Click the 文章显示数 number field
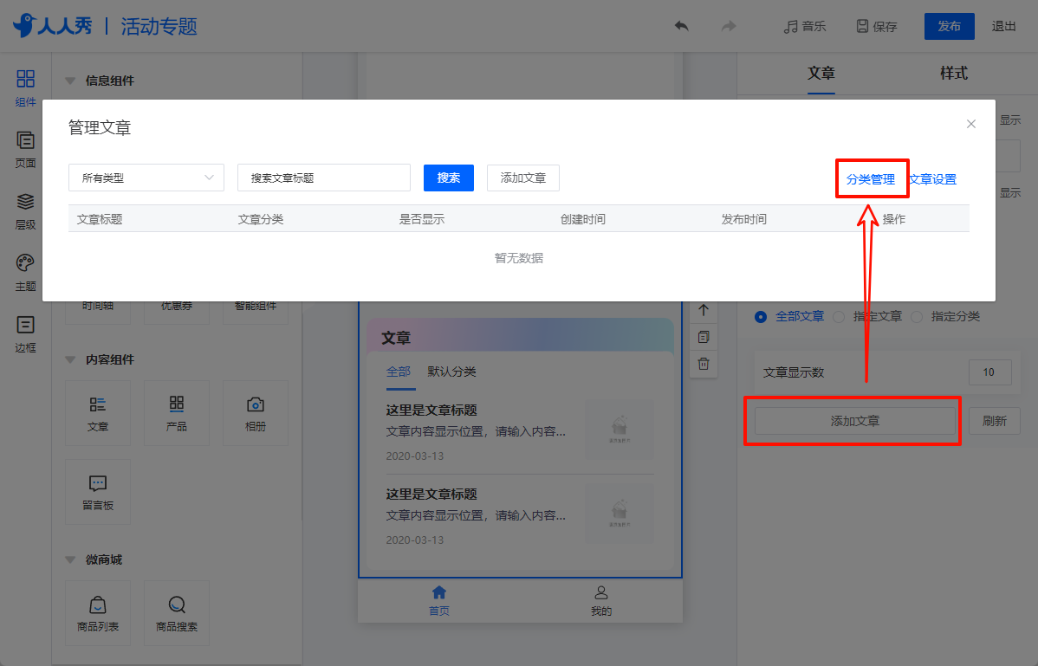The image size is (1038, 666). (989, 372)
